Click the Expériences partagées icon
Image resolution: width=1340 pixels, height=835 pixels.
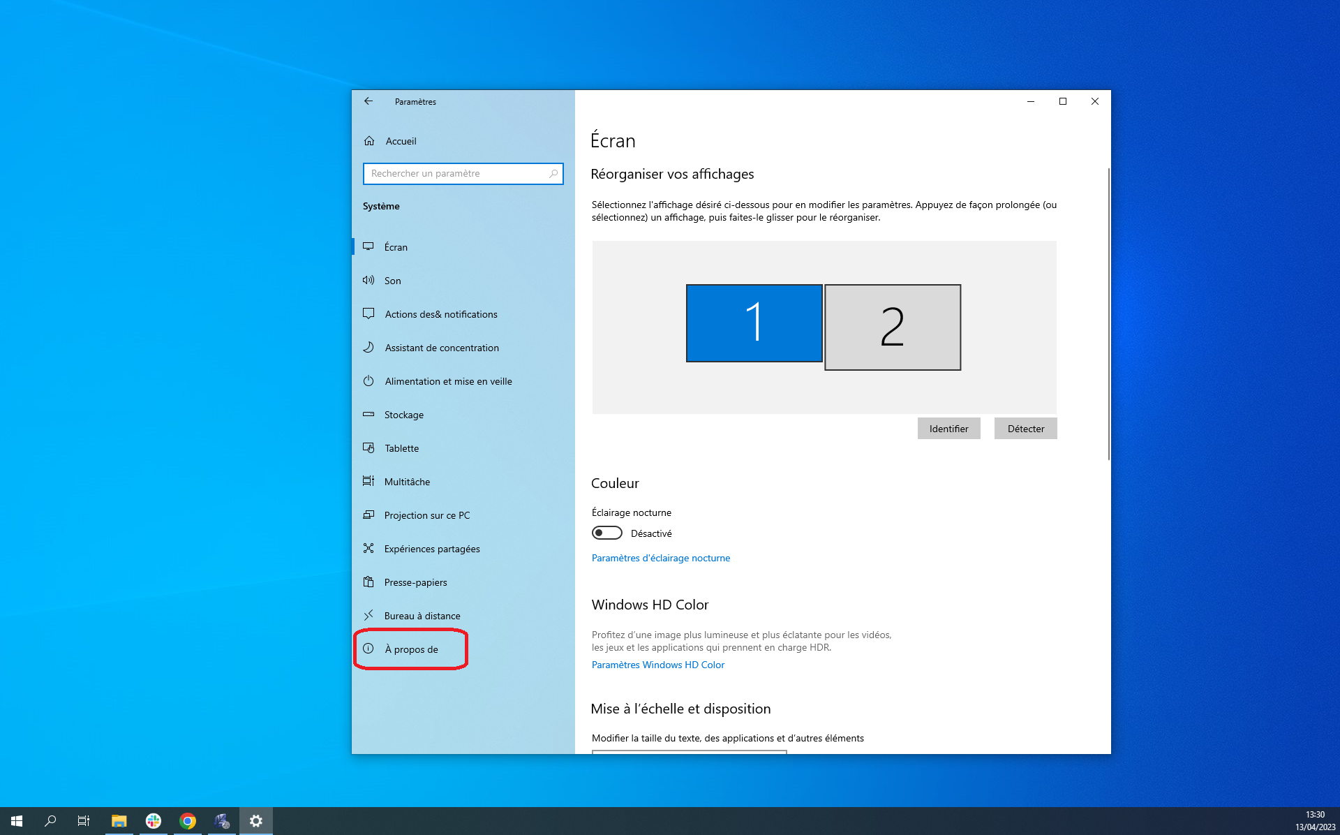368,549
